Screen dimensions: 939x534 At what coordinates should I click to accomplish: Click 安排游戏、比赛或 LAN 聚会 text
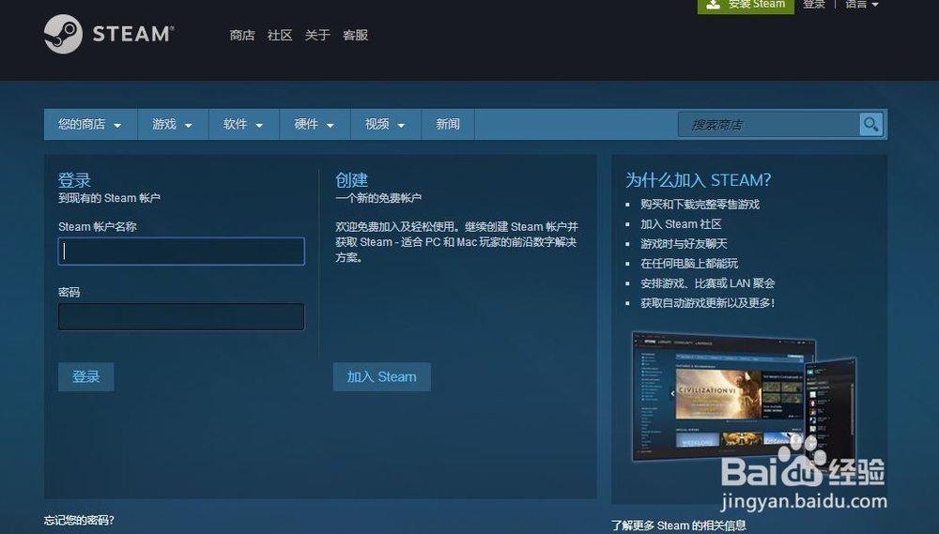[708, 283]
